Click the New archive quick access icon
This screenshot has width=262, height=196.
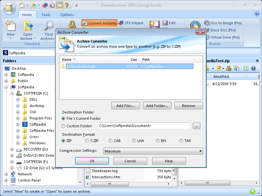22,5
